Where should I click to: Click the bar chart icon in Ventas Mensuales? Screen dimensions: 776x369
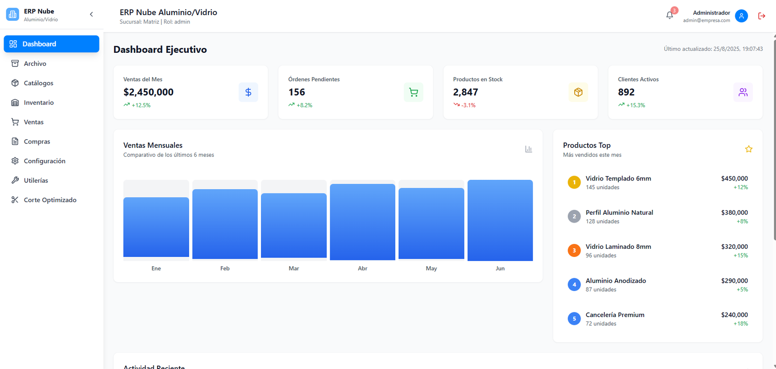[528, 149]
